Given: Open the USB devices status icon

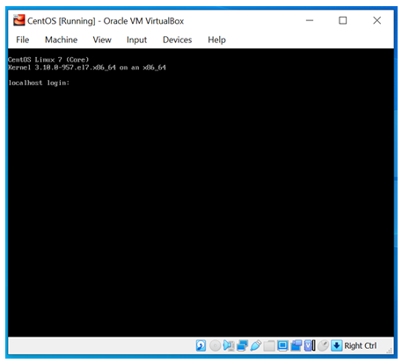Looking at the screenshot, I should 256,345.
